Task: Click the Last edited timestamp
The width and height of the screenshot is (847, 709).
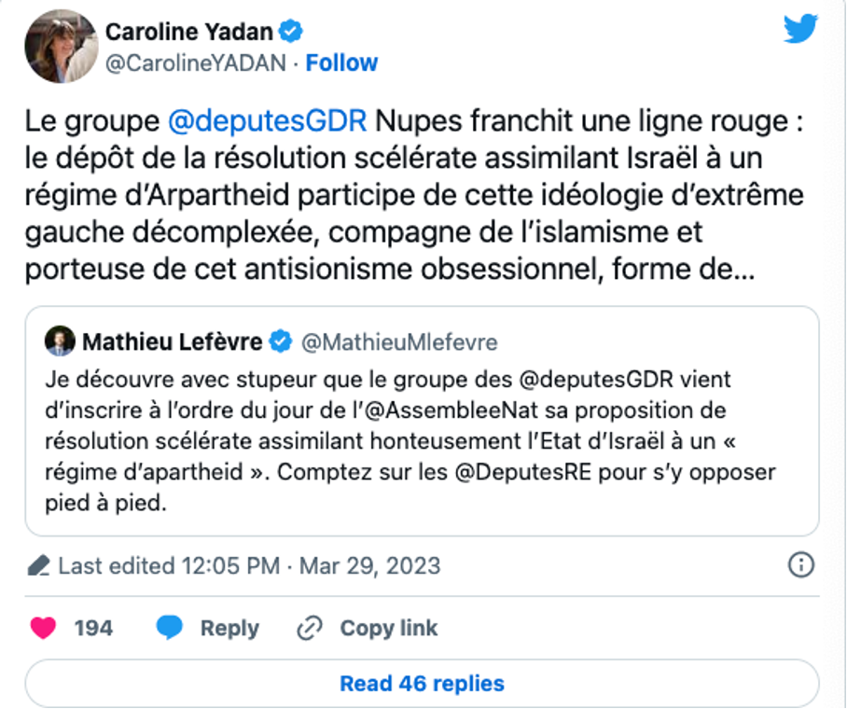Action: pos(249,565)
